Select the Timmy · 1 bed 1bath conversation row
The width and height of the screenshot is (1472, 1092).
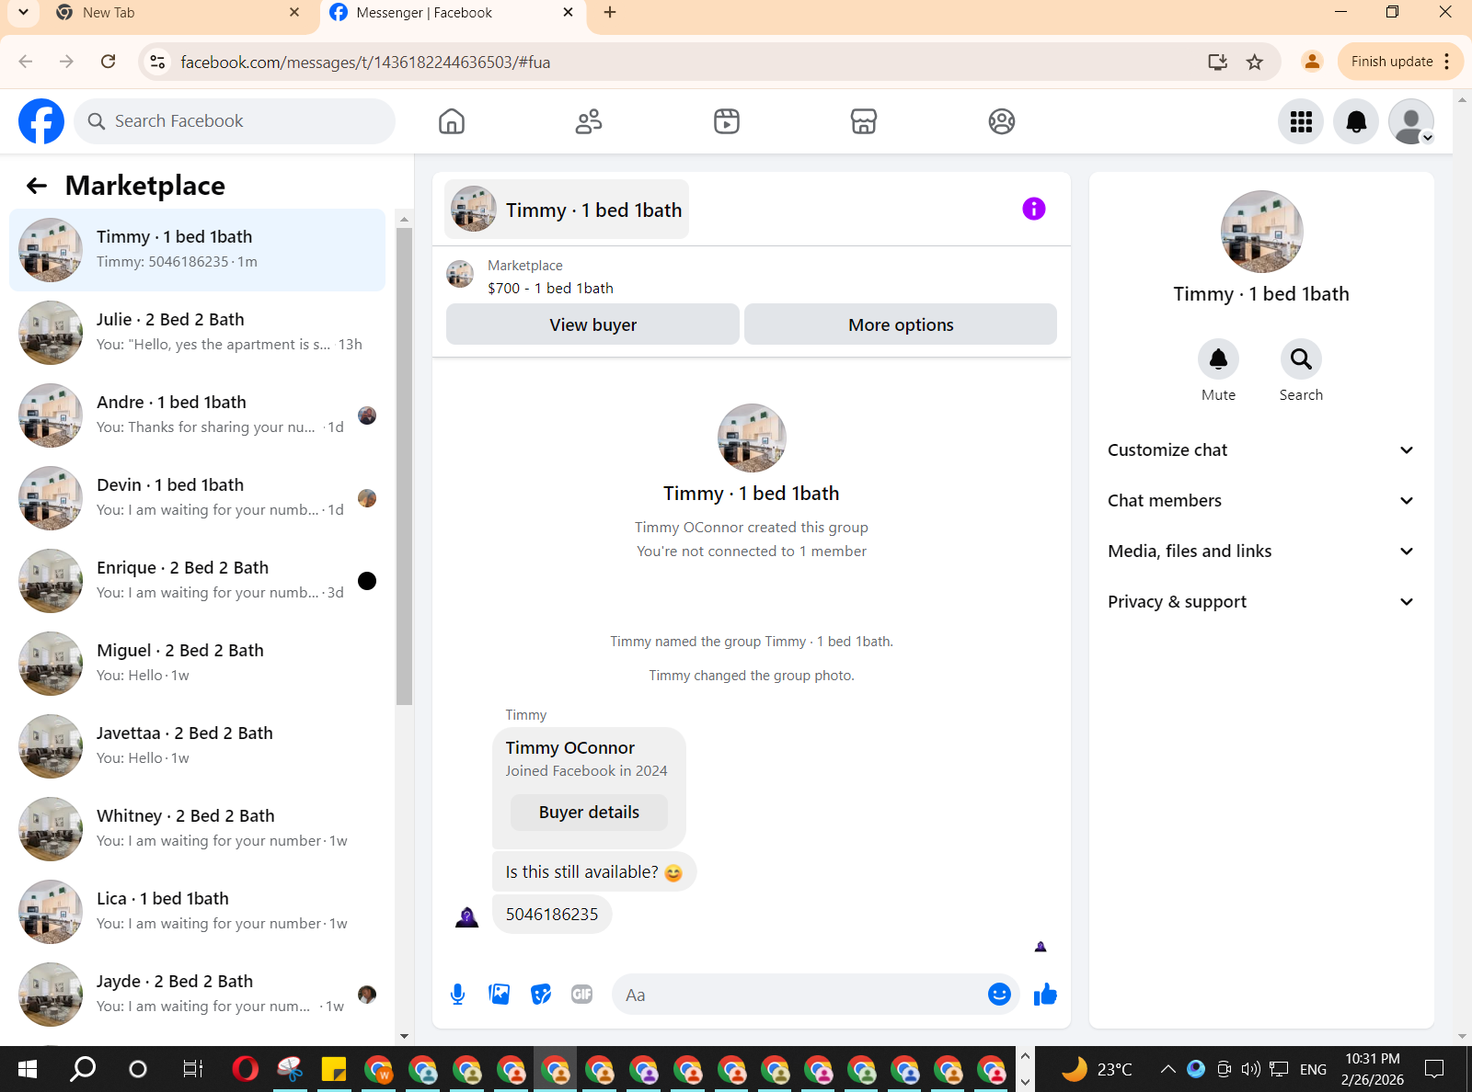click(x=197, y=250)
